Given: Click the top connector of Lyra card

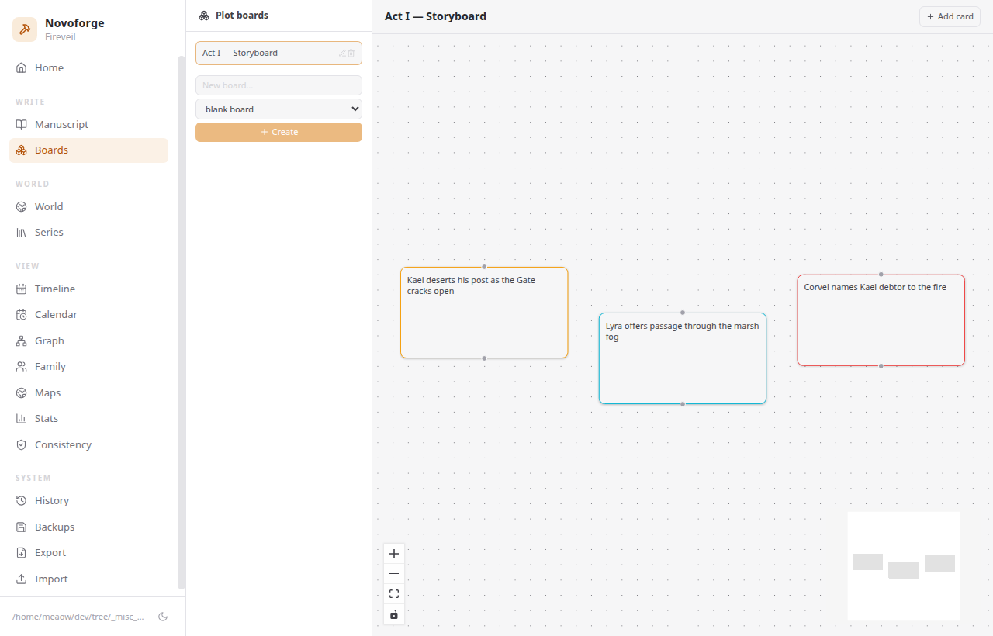Looking at the screenshot, I should point(683,313).
